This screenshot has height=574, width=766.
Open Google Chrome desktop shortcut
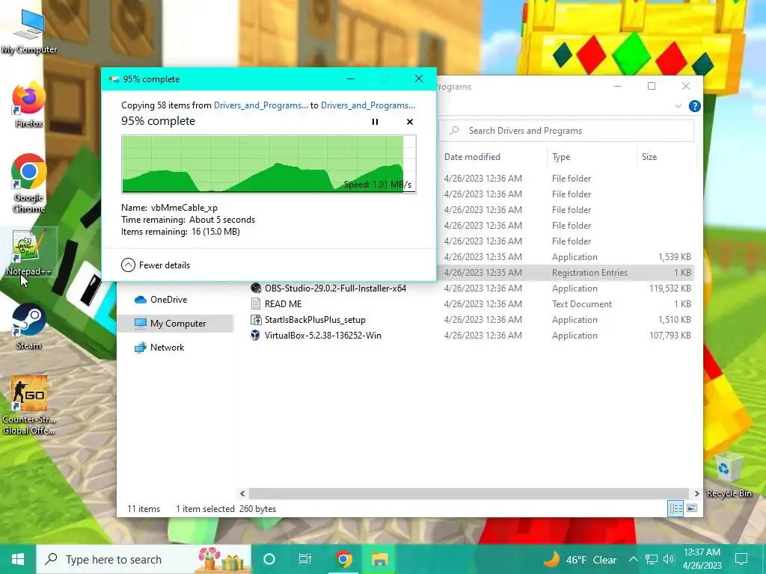[29, 184]
